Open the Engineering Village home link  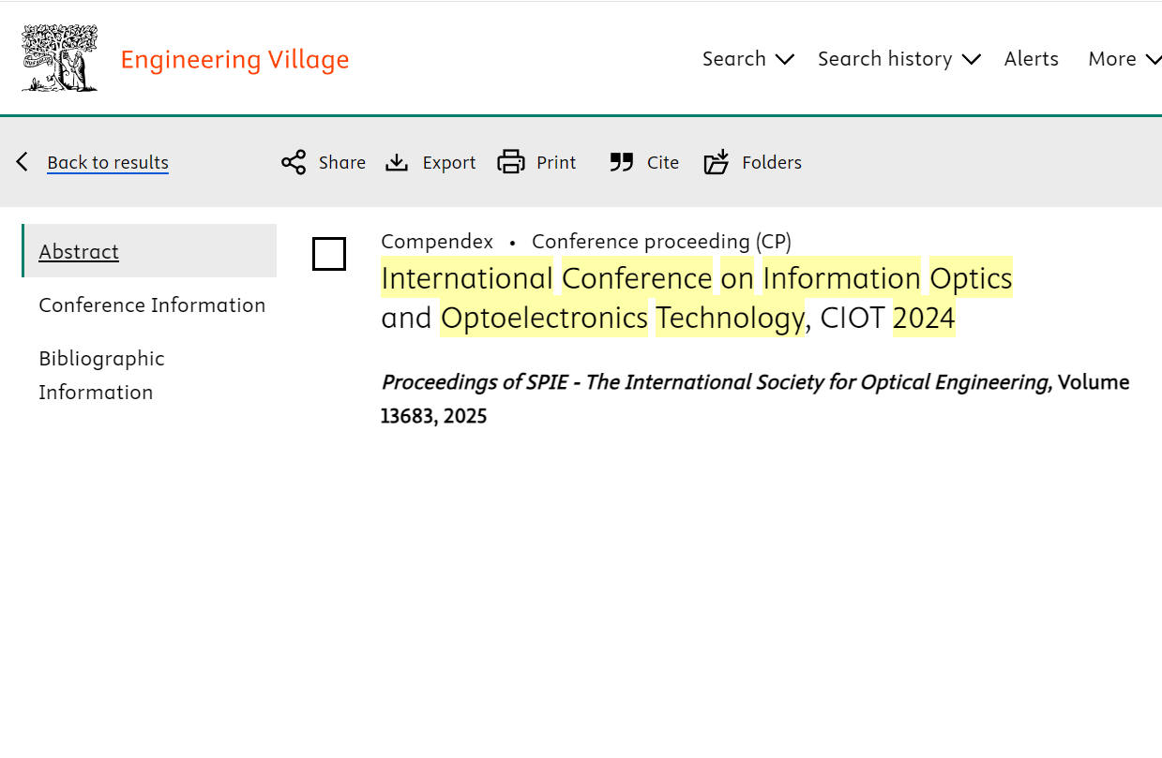click(x=234, y=59)
